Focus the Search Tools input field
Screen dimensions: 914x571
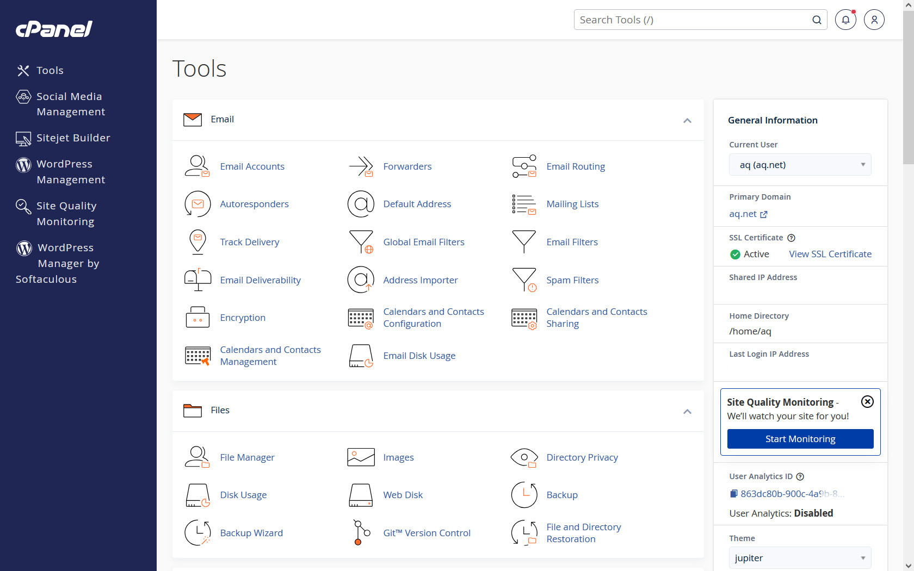694,20
